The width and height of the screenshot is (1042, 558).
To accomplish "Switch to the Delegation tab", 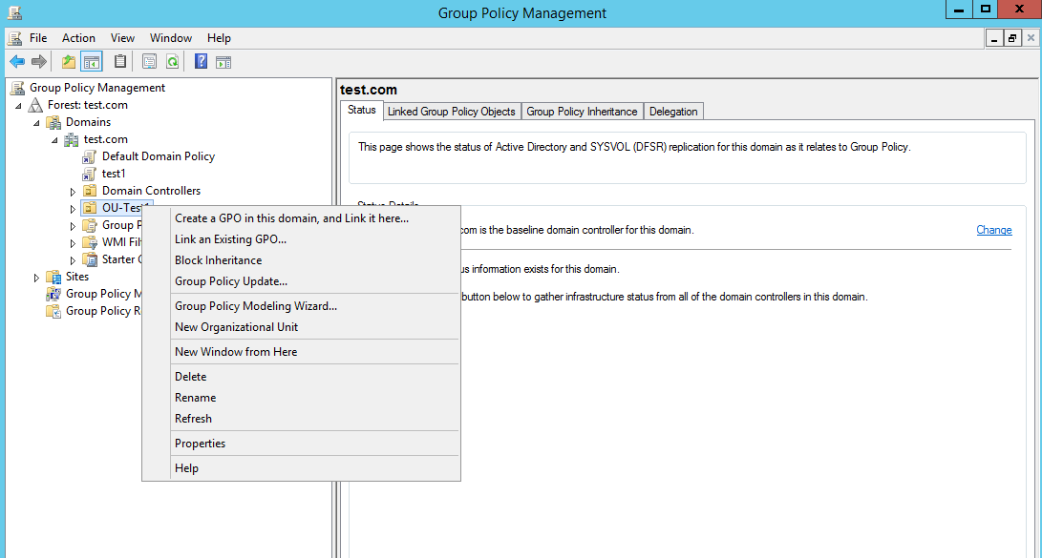I will coord(673,112).
